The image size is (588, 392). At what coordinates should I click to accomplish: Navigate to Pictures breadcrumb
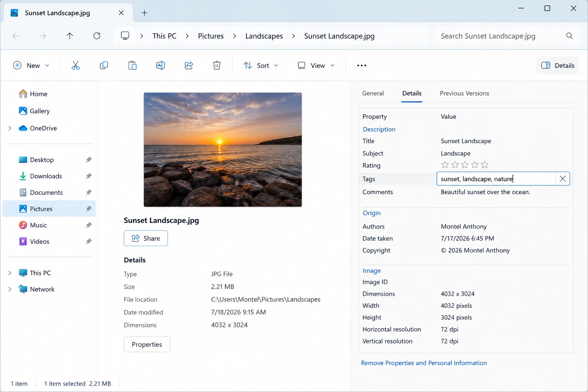pos(211,36)
